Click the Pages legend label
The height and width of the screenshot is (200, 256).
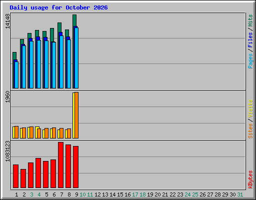(250, 61)
